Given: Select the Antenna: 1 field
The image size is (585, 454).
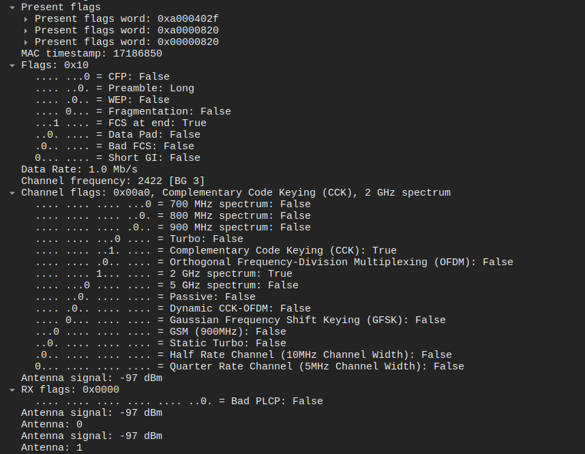Looking at the screenshot, I should (52, 448).
